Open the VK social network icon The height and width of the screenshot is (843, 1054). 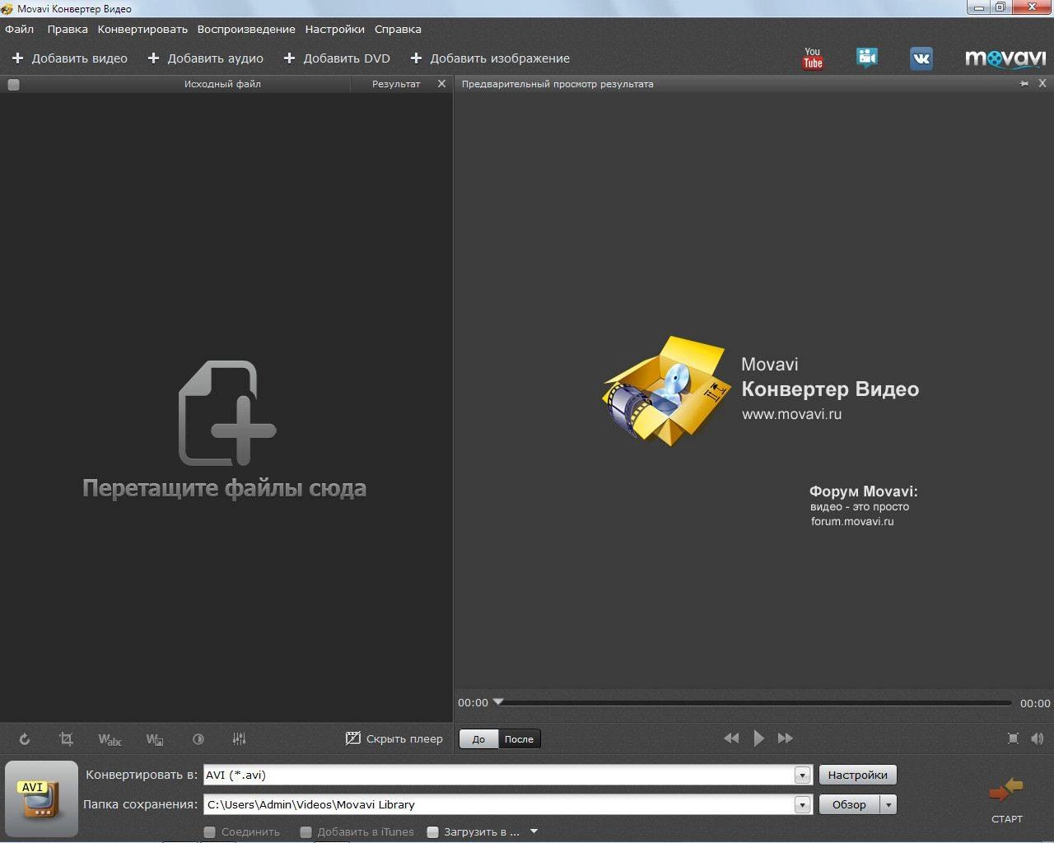coord(921,58)
